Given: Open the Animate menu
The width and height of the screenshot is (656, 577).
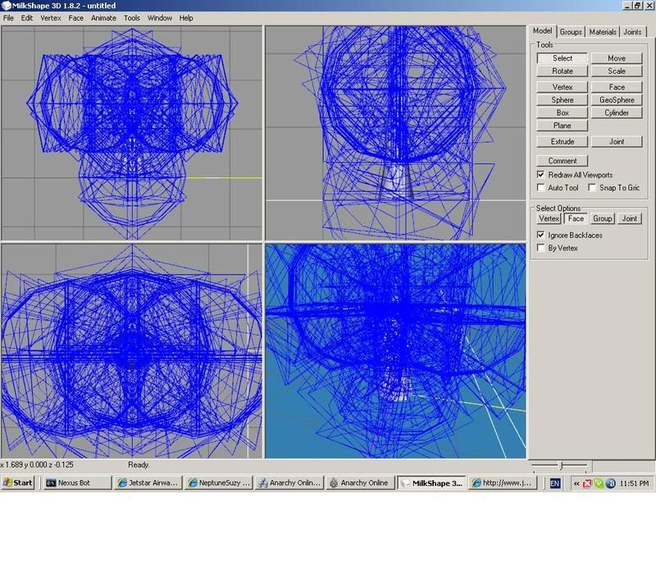Looking at the screenshot, I should 102,17.
